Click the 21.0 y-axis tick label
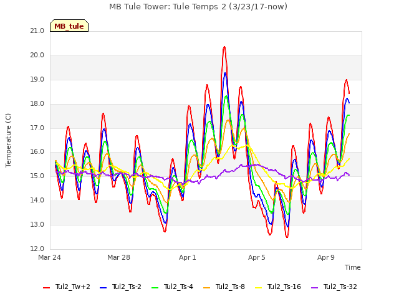 pyautogui.click(x=37, y=31)
